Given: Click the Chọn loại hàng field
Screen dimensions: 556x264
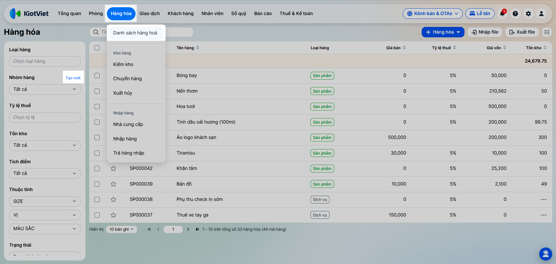Looking at the screenshot, I should (x=45, y=61).
